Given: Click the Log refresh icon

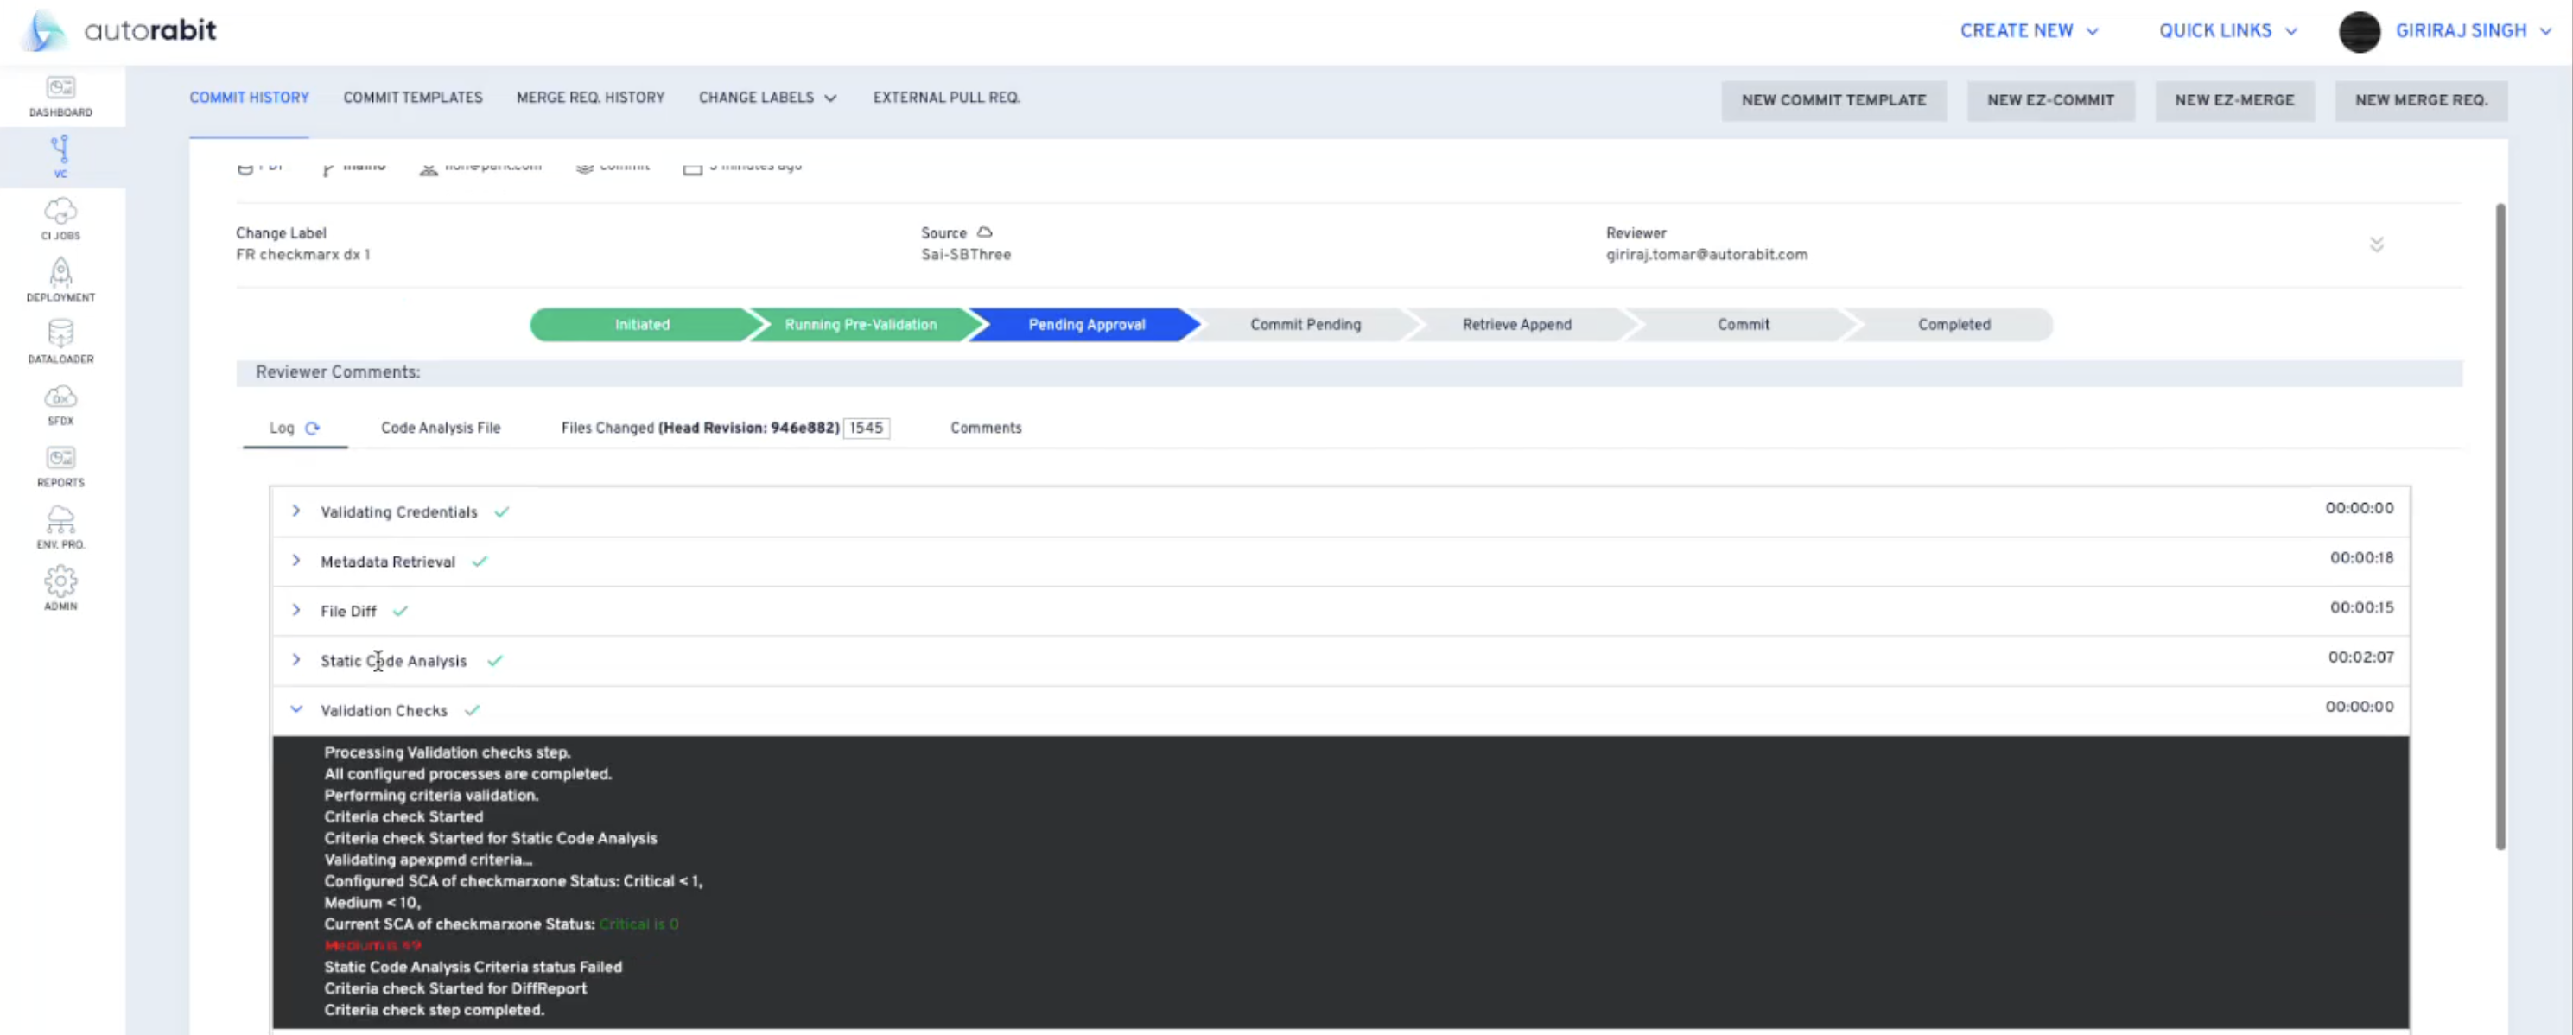Looking at the screenshot, I should (313, 428).
